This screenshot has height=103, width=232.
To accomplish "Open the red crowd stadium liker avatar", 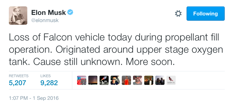I will (x=82, y=80).
